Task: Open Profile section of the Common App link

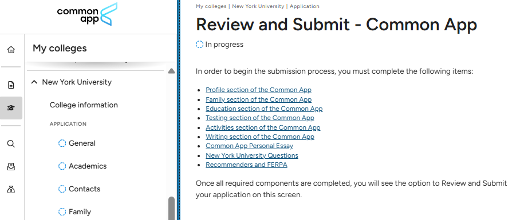Action: (258, 90)
